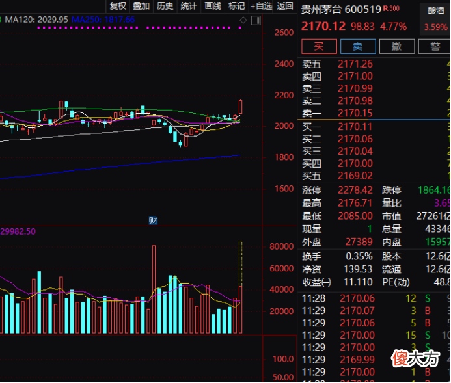Select the 买二 price 2170.06
Image resolution: width=451 pixels, height=383 pixels.
(x=355, y=139)
